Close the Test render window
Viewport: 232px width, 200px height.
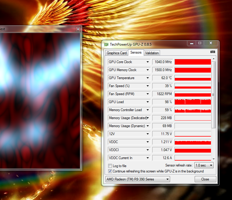(x=78, y=29)
